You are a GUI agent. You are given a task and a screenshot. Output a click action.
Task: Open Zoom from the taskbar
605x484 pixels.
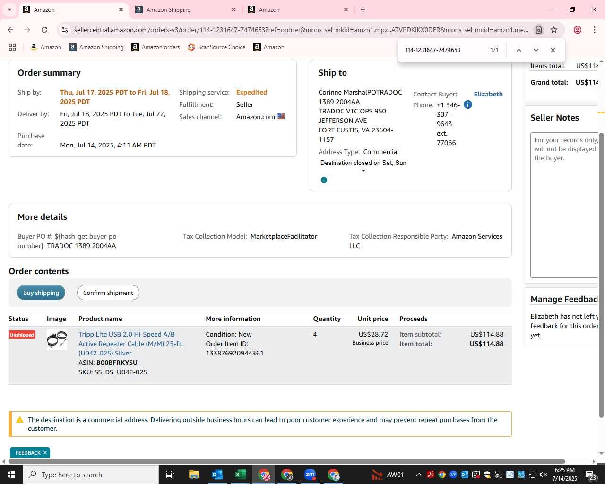[310, 475]
